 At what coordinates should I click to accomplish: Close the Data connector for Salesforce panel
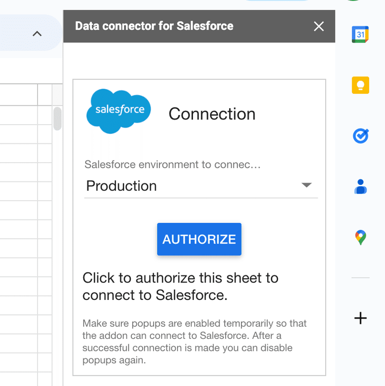[x=319, y=26]
